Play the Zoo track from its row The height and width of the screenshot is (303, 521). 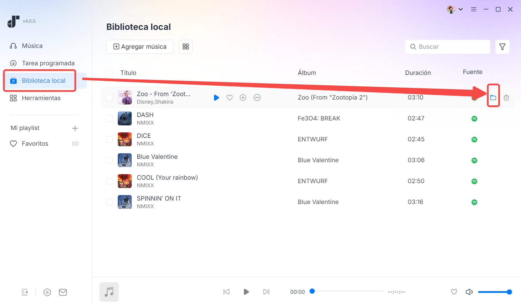click(x=216, y=98)
